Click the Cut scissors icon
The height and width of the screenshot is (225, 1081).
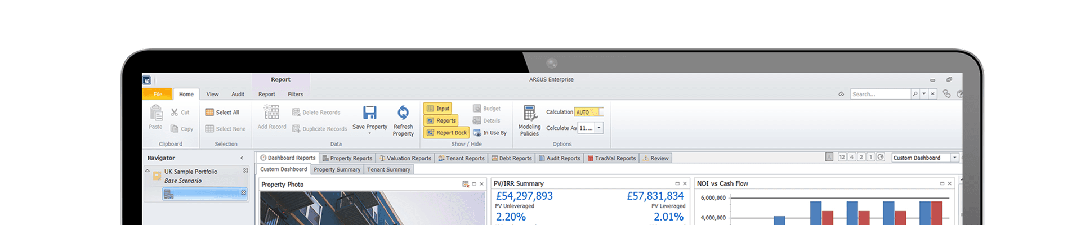pos(175,112)
